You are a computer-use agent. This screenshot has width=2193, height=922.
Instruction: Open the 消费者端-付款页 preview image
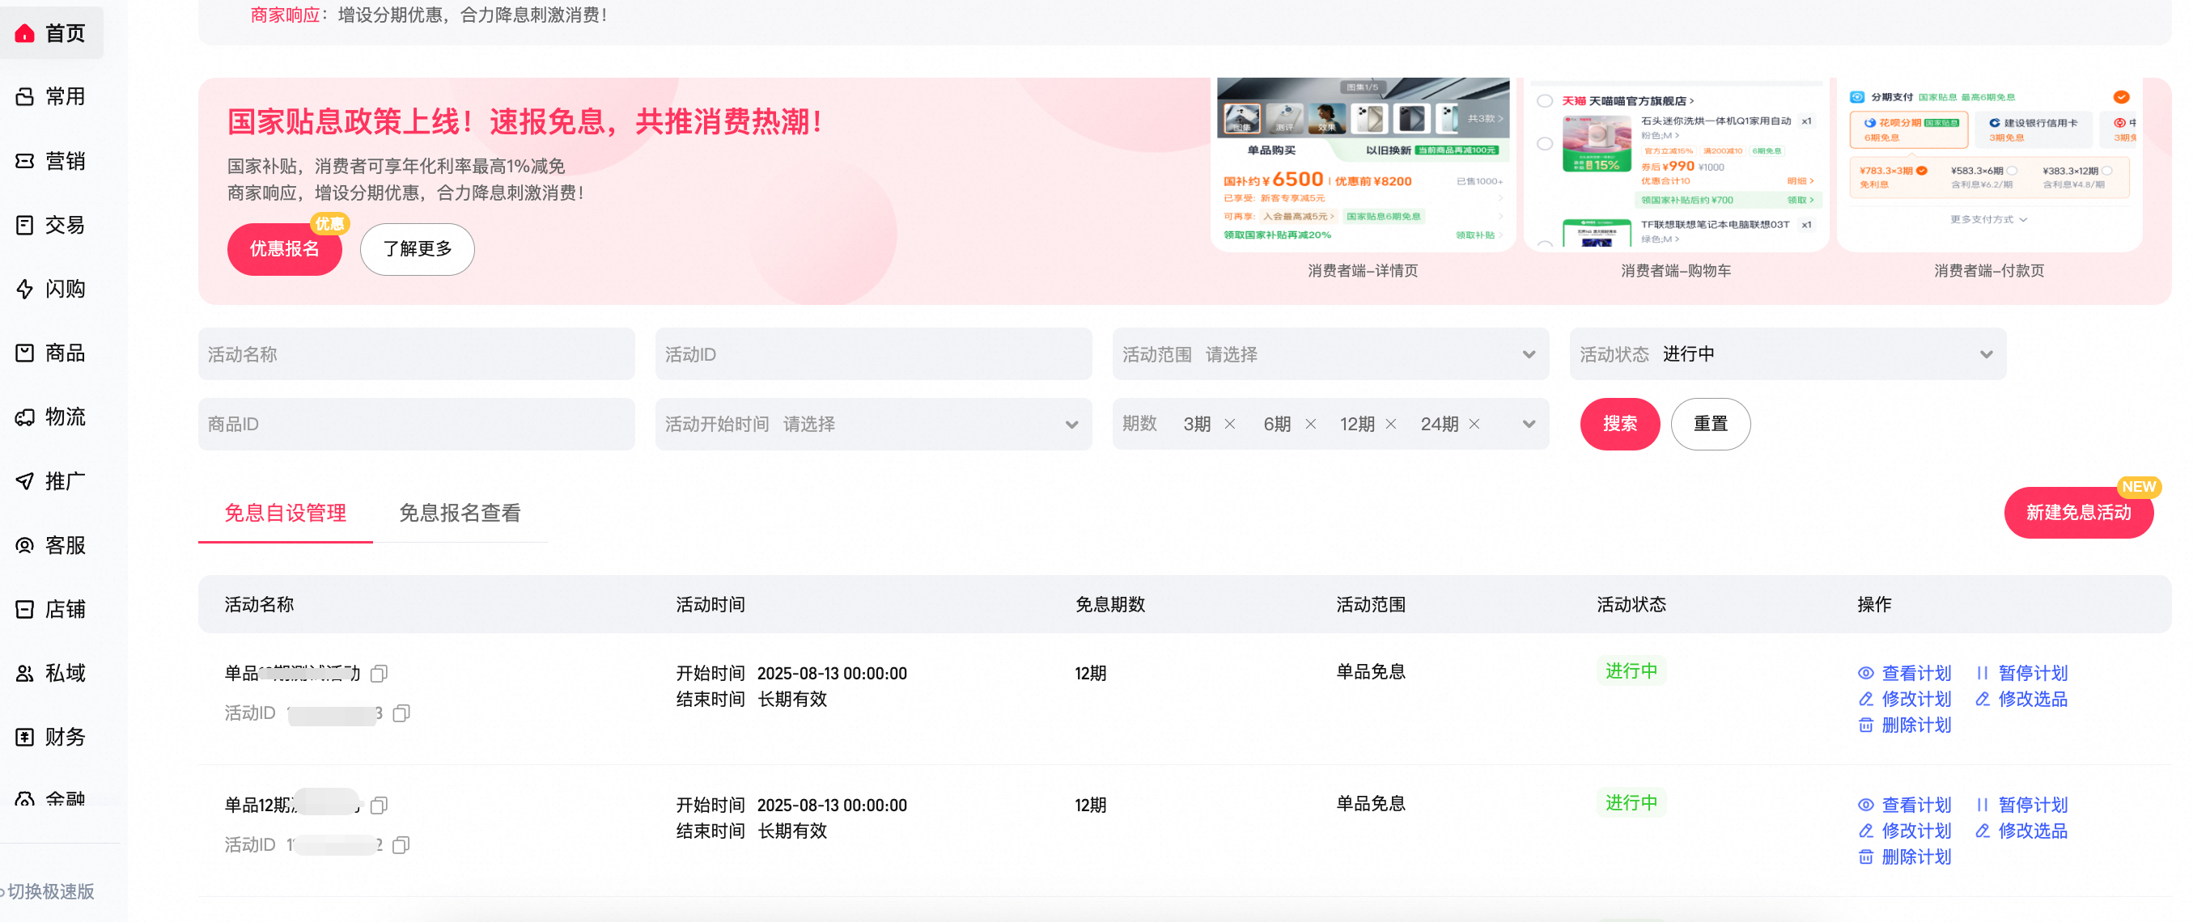(1990, 165)
